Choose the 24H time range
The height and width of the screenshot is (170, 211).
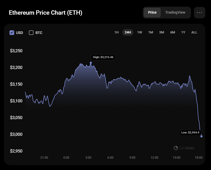tap(128, 32)
